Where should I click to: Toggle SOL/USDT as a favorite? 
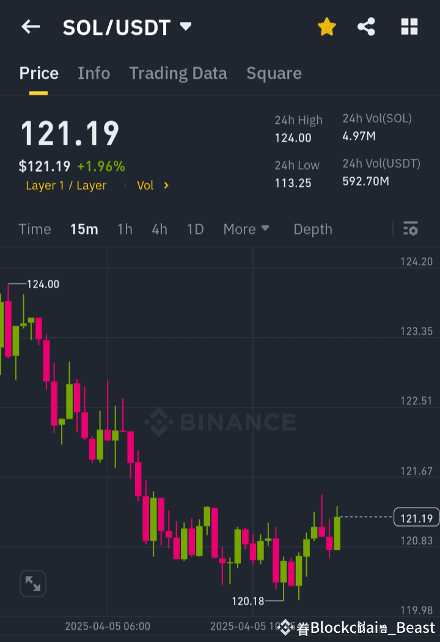[x=326, y=27]
